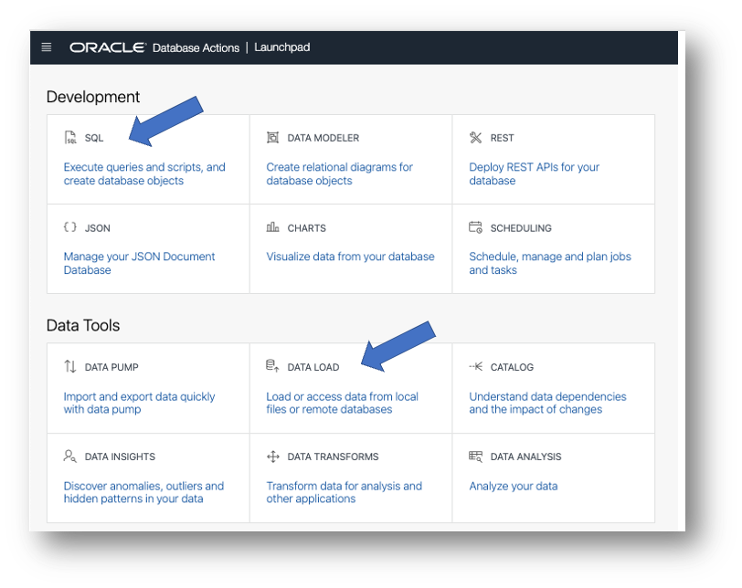Open Catalog via its connector icon

[x=476, y=367]
